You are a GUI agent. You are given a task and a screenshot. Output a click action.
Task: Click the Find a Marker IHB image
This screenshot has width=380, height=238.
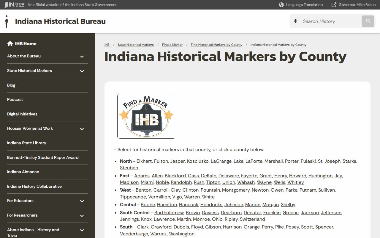(147, 116)
